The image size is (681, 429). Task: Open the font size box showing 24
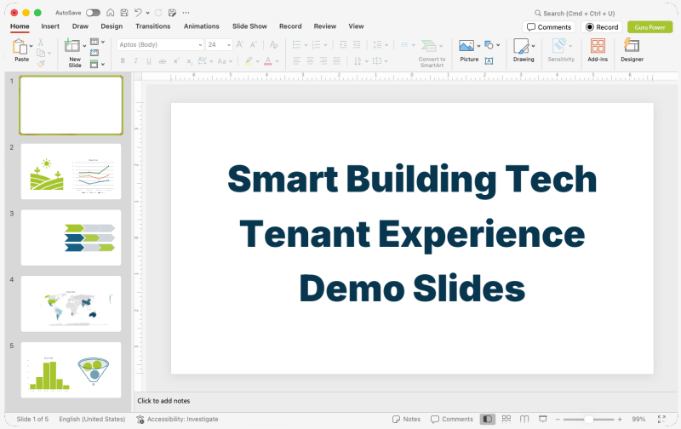pyautogui.click(x=219, y=44)
